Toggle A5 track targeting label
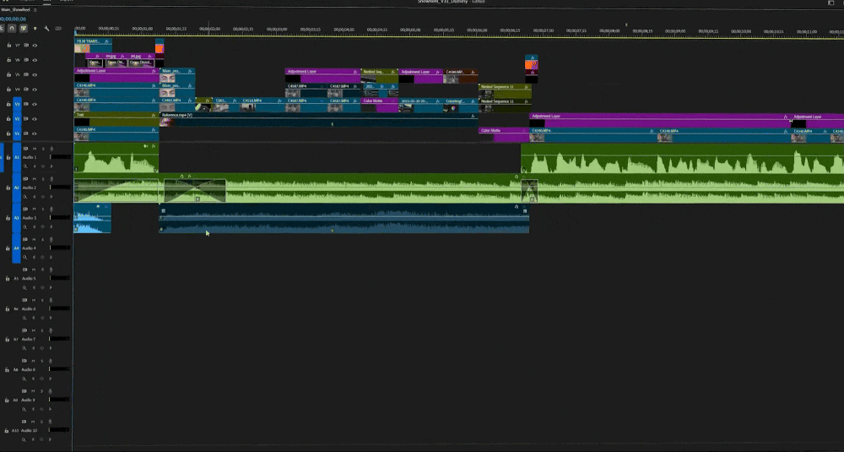The height and width of the screenshot is (452, 844). coord(16,279)
